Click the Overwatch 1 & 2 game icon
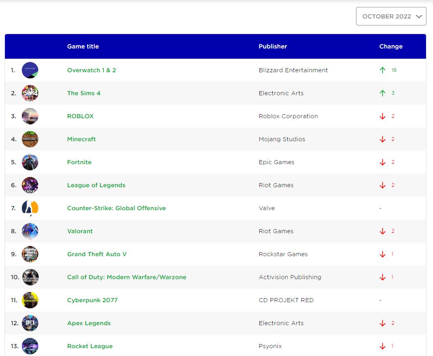The height and width of the screenshot is (356, 433). [30, 70]
